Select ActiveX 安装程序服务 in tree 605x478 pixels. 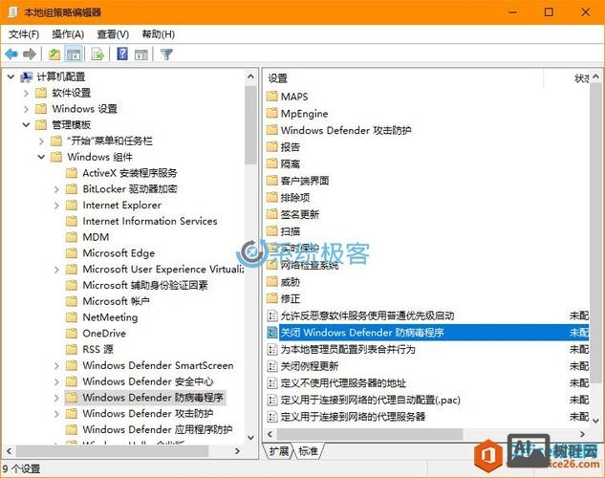tap(130, 173)
